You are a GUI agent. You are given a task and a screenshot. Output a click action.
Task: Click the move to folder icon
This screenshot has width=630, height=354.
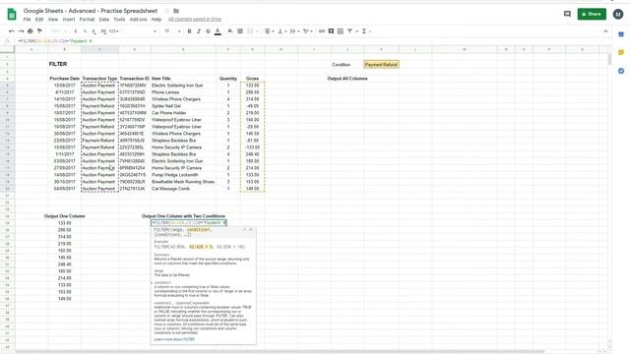[x=176, y=11]
